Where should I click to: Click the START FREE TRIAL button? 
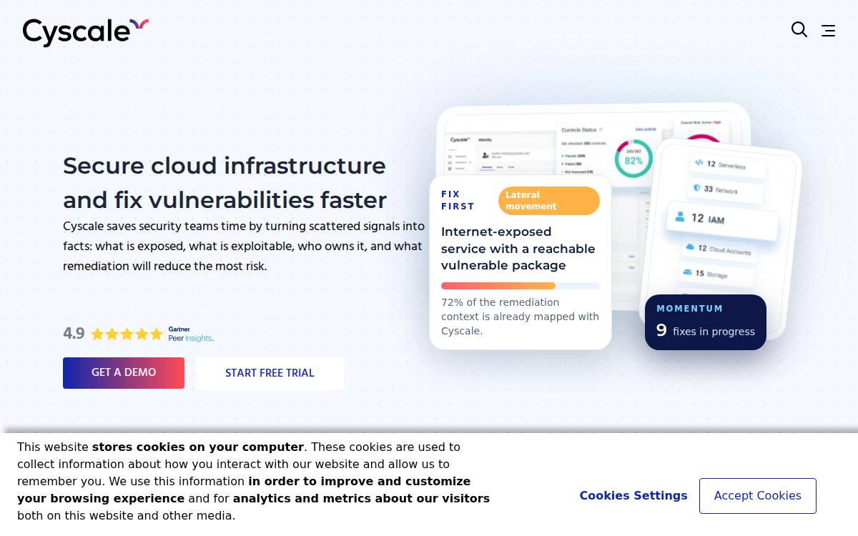270,373
